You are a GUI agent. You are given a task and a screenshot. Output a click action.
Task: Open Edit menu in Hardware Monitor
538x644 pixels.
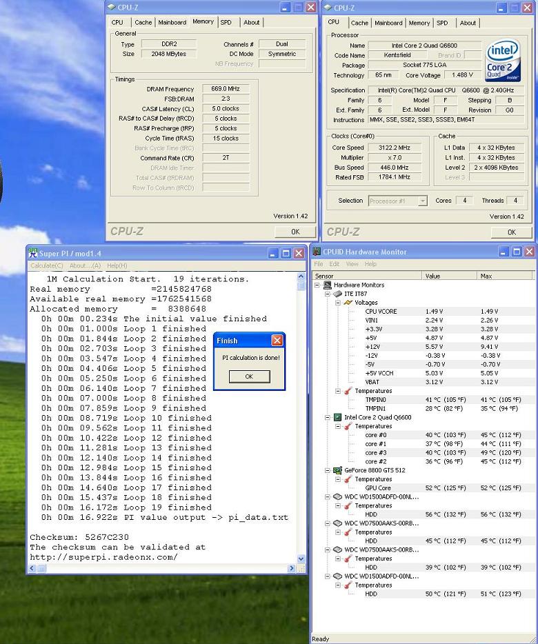pyautogui.click(x=335, y=264)
